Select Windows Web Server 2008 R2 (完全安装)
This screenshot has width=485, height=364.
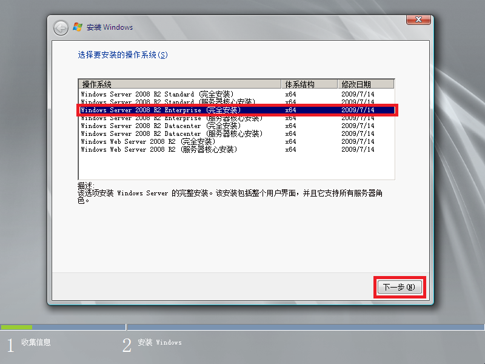[x=236, y=142]
